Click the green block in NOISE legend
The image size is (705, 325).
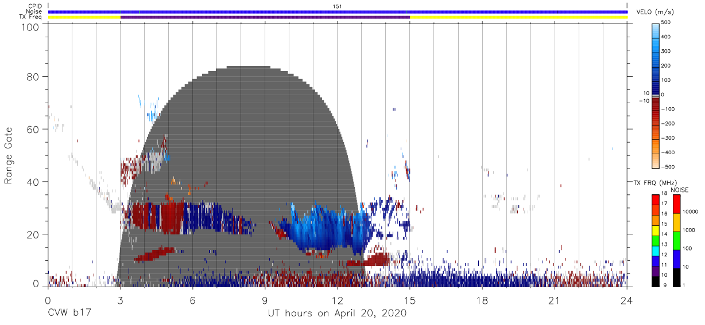pos(676,240)
